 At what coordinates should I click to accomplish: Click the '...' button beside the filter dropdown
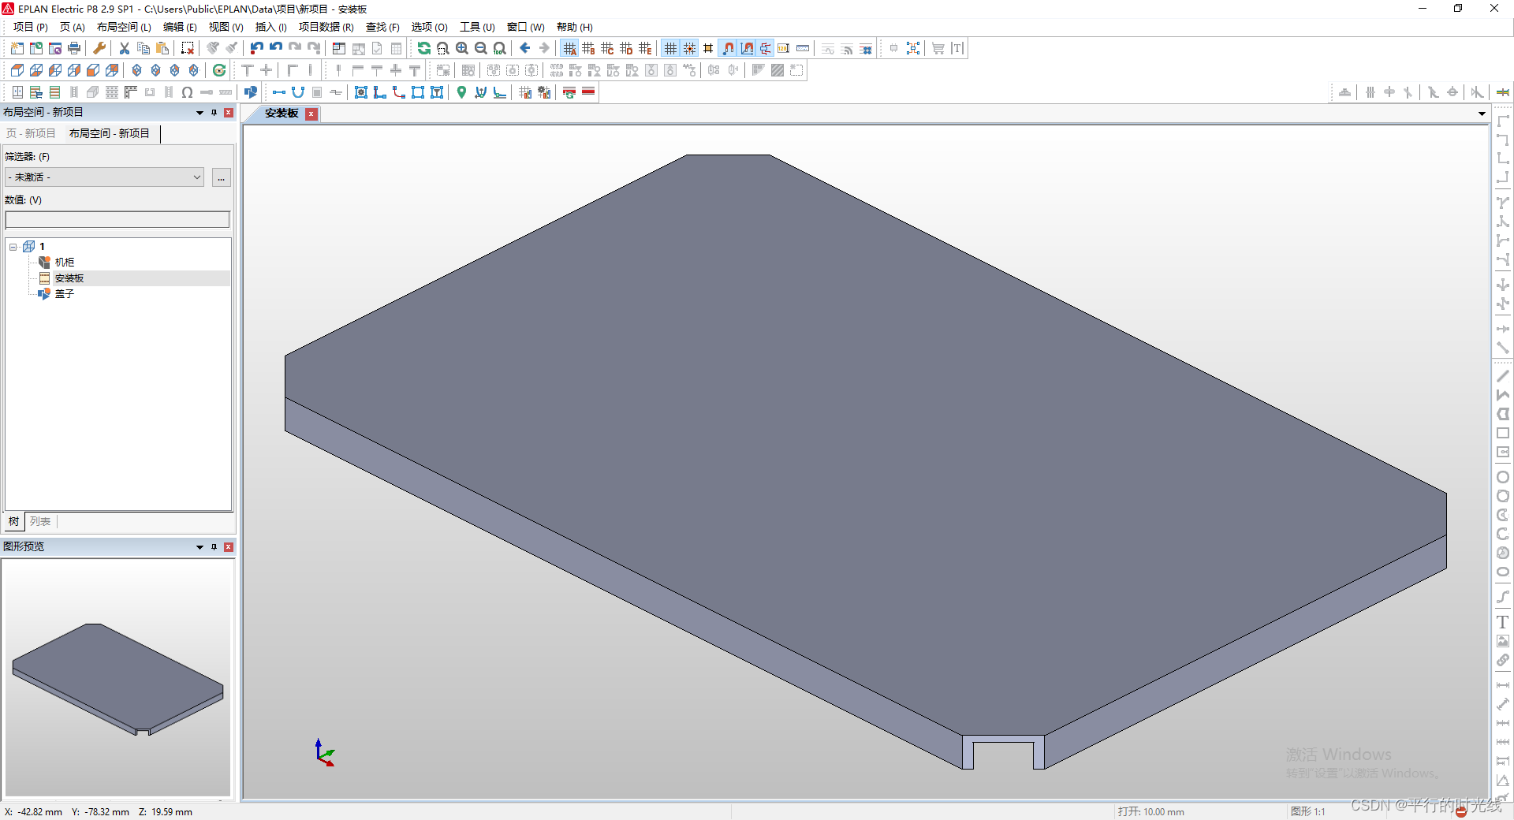222,177
